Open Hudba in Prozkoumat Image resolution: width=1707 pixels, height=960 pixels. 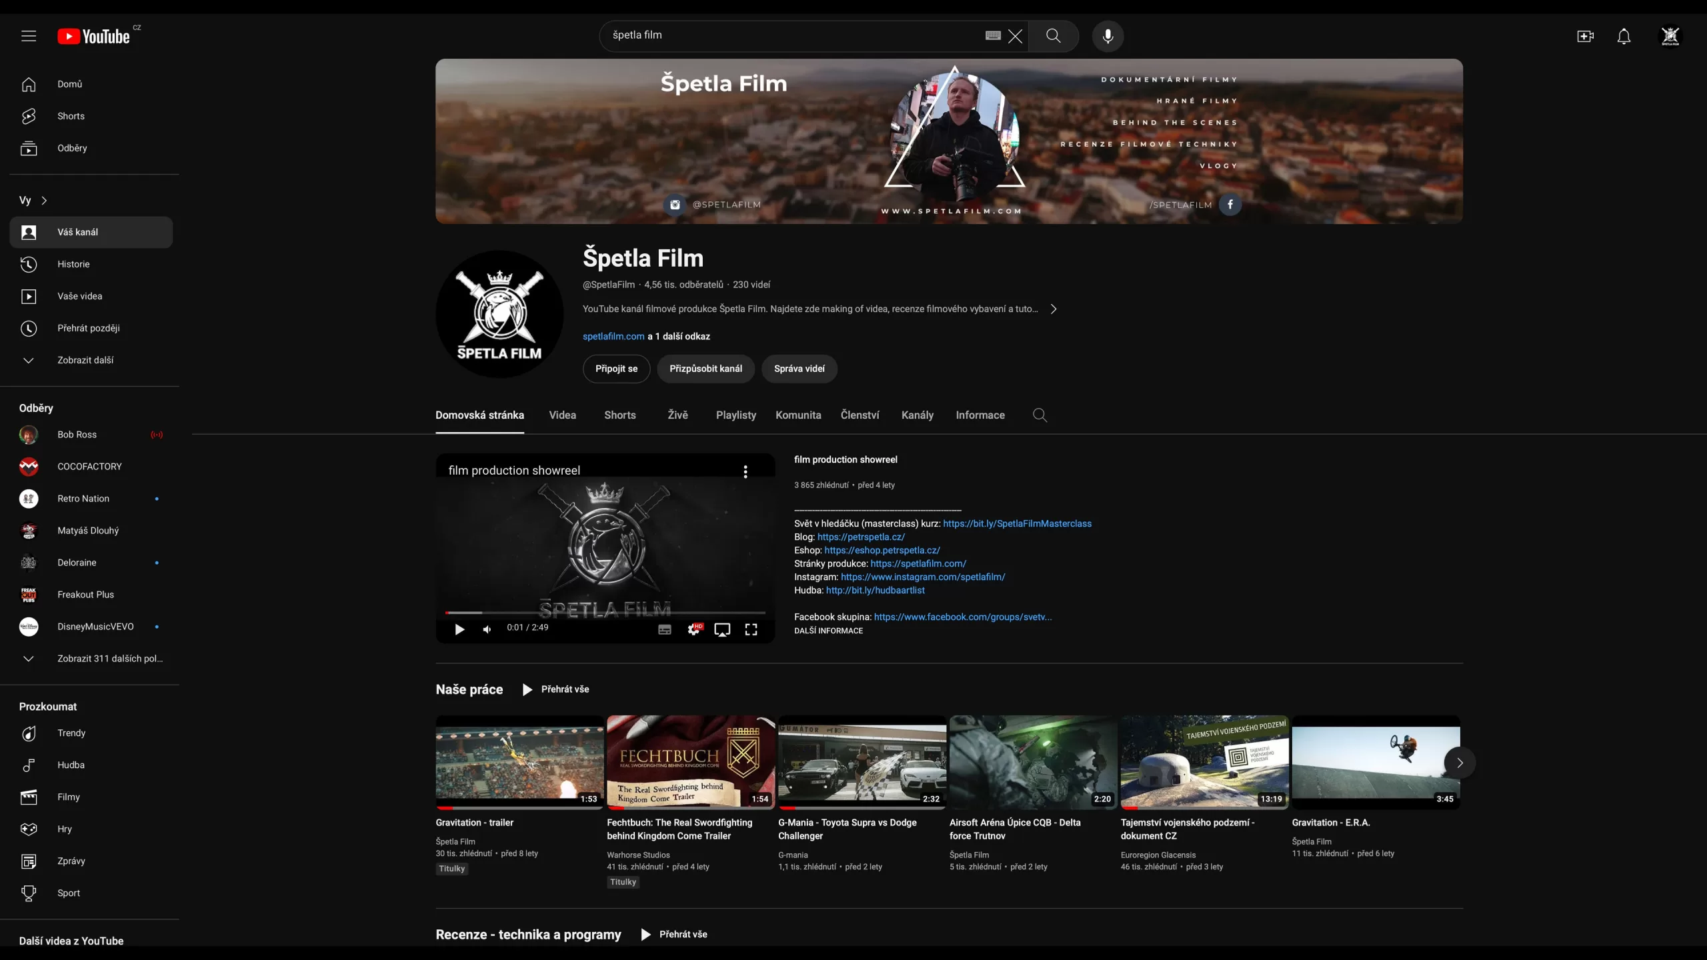point(91,765)
